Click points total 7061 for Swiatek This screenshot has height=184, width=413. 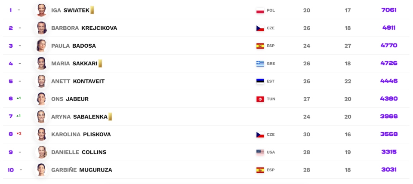click(x=388, y=10)
